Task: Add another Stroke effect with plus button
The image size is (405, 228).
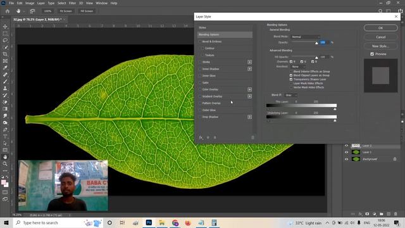Action: (x=249, y=62)
